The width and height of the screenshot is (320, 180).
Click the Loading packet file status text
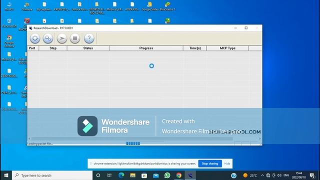point(40,143)
